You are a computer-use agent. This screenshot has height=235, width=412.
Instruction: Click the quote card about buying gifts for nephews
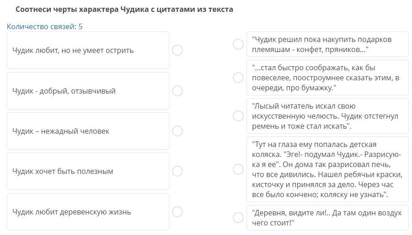(x=327, y=44)
